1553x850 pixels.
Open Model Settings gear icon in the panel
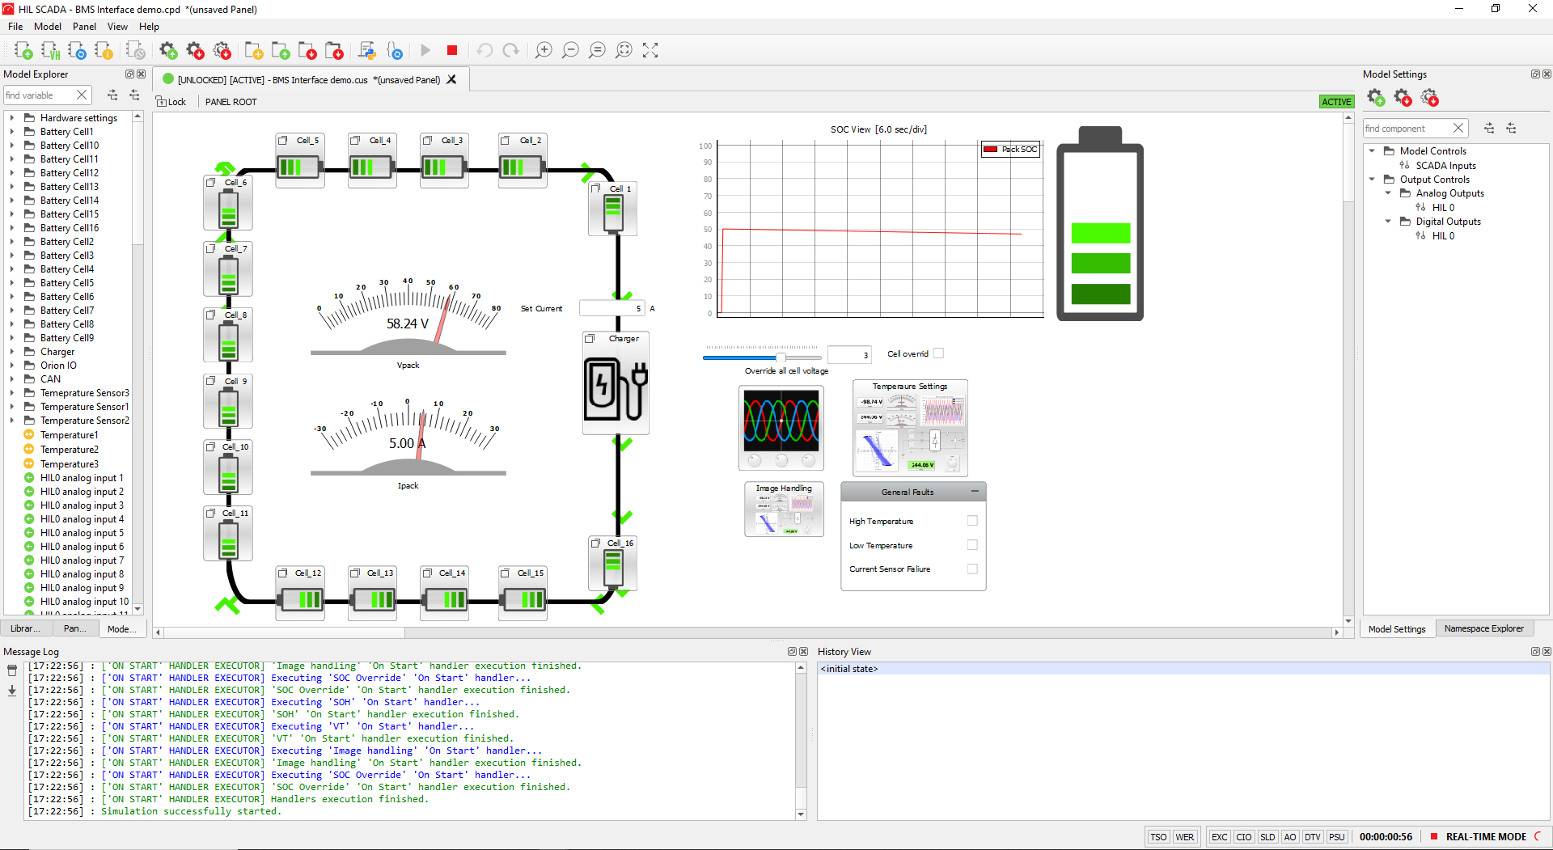(x=1376, y=97)
